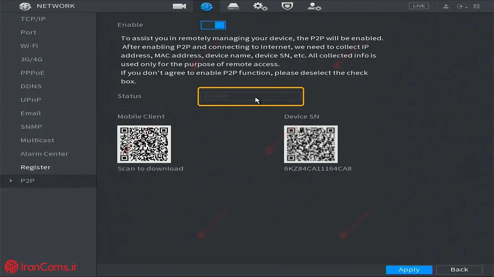Click the Apply button
Viewport: 494px width, 277px height.
tap(409, 270)
